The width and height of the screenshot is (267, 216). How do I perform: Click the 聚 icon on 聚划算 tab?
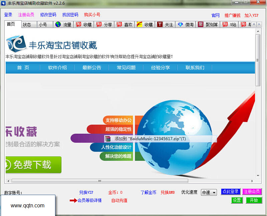point(201,24)
